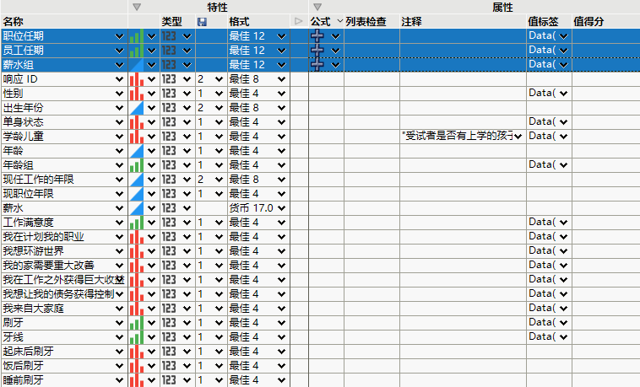Select the 我的家需要重大改善 row name
Image resolution: width=640 pixels, height=387 pixels.
click(x=49, y=266)
